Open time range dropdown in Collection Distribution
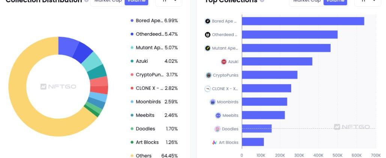 168,2
